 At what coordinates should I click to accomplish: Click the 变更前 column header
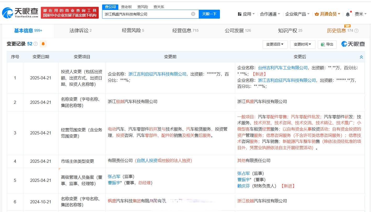pyautogui.click(x=170, y=57)
